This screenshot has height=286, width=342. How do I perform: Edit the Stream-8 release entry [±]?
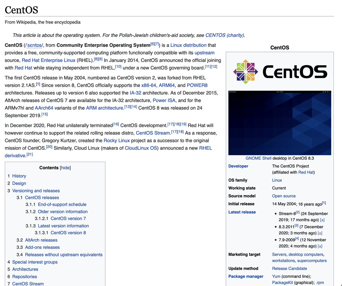(322, 220)
